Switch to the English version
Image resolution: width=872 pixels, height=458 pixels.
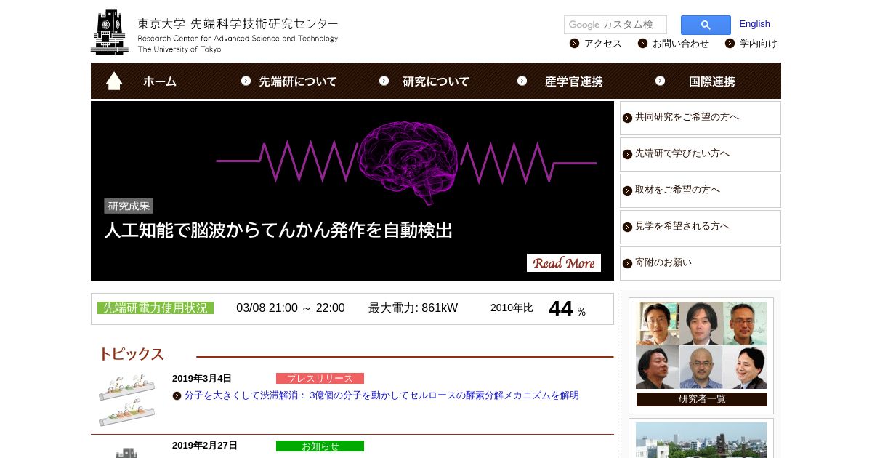coord(754,24)
